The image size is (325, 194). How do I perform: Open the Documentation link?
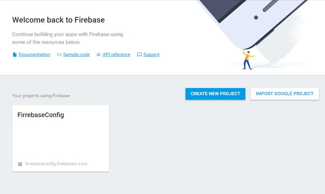(x=34, y=55)
